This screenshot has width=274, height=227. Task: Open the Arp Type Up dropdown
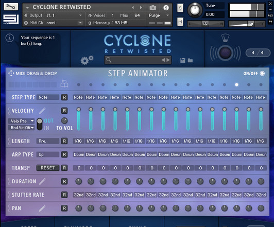pos(48,154)
